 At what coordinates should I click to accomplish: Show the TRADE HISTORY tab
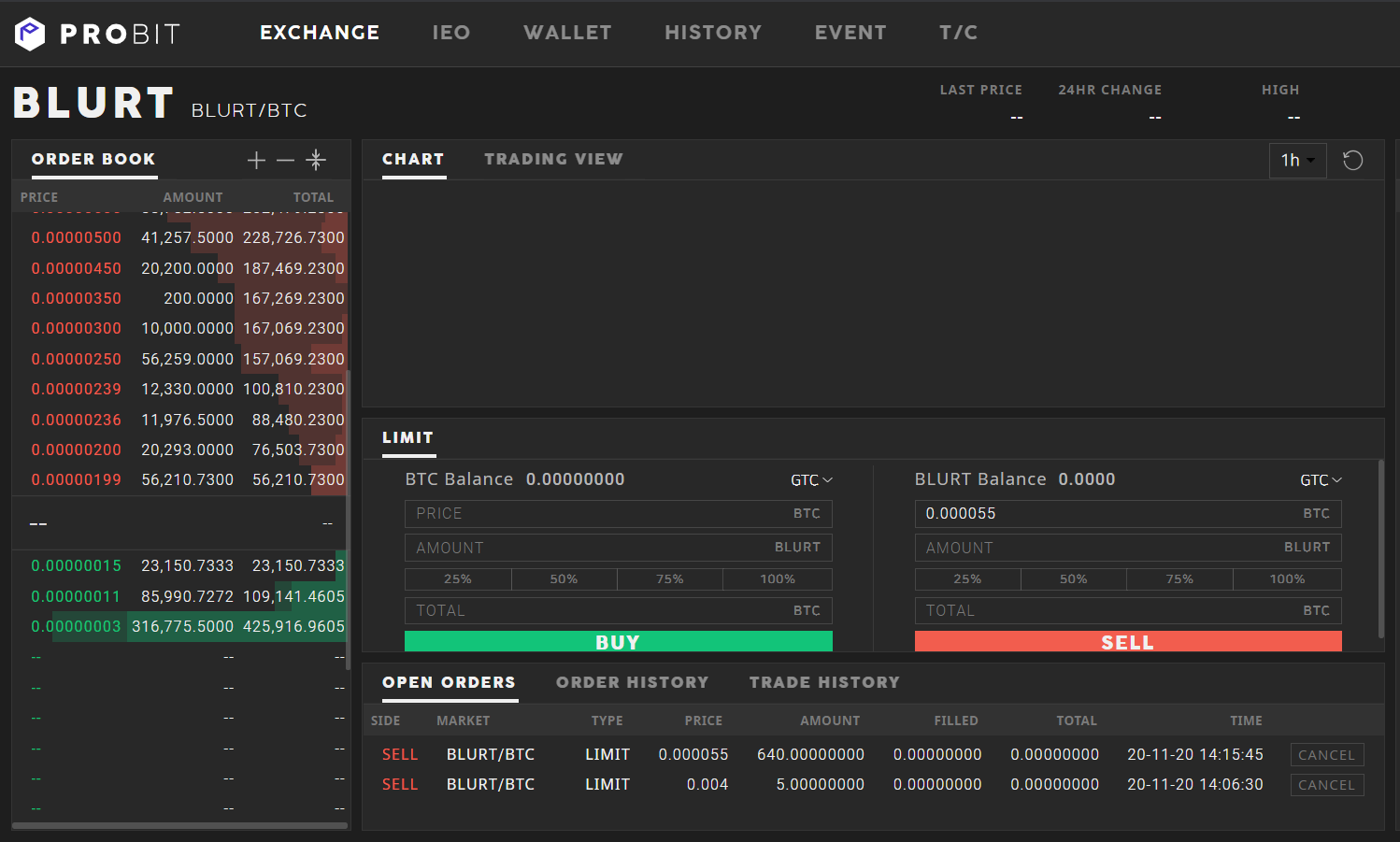[x=824, y=683]
